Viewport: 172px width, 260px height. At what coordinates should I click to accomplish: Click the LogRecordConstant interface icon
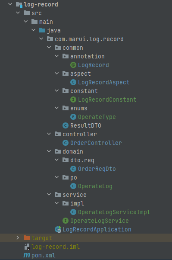point(73,100)
